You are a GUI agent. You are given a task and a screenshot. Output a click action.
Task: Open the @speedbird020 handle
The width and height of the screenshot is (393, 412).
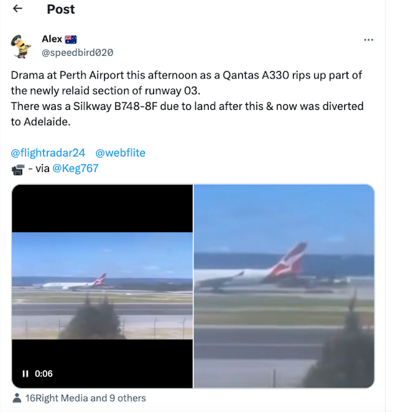coord(77,53)
